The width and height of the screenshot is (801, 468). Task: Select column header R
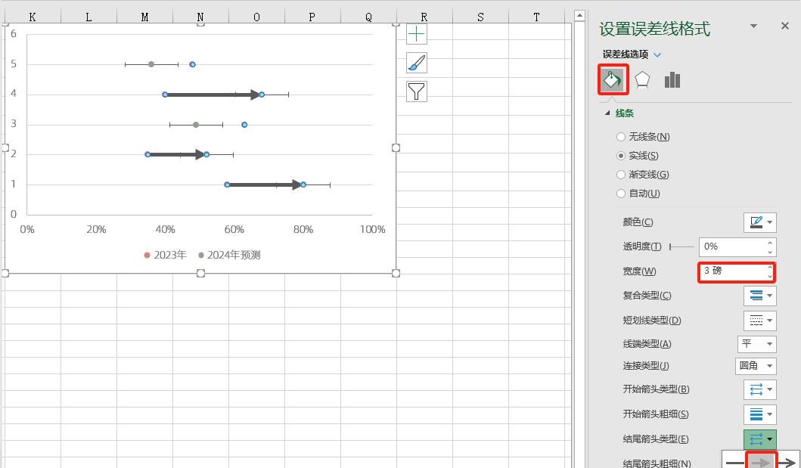click(x=424, y=17)
